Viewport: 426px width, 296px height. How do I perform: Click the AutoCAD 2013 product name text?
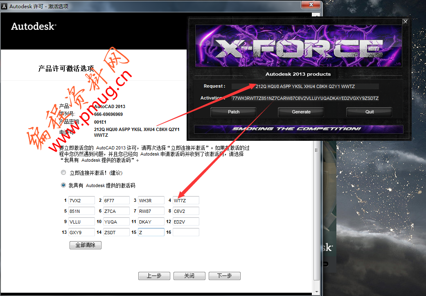pos(110,106)
